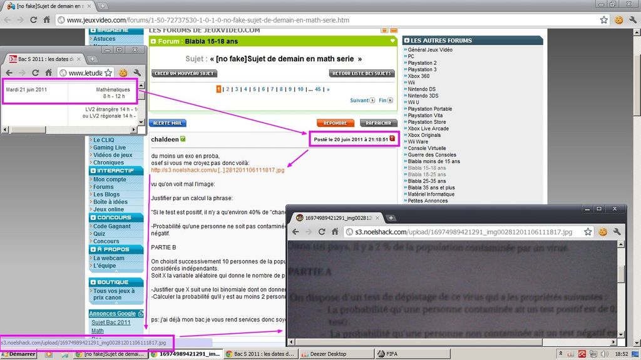The image size is (641, 360).
Task: Click the Démarrer start button
Action: tap(18, 354)
